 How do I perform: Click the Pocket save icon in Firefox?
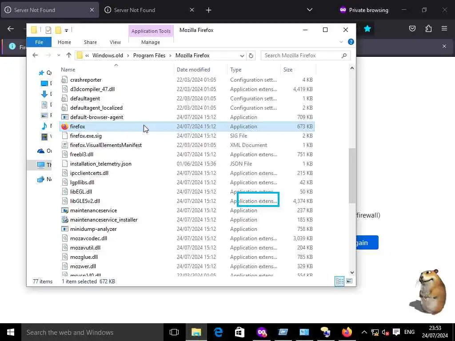[412, 28]
